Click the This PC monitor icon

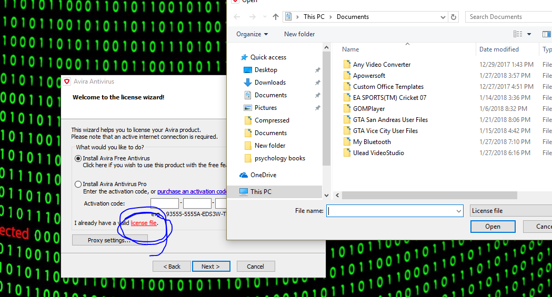click(x=244, y=192)
